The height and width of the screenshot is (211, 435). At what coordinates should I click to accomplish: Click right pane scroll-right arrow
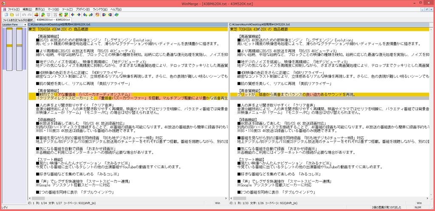click(427, 198)
